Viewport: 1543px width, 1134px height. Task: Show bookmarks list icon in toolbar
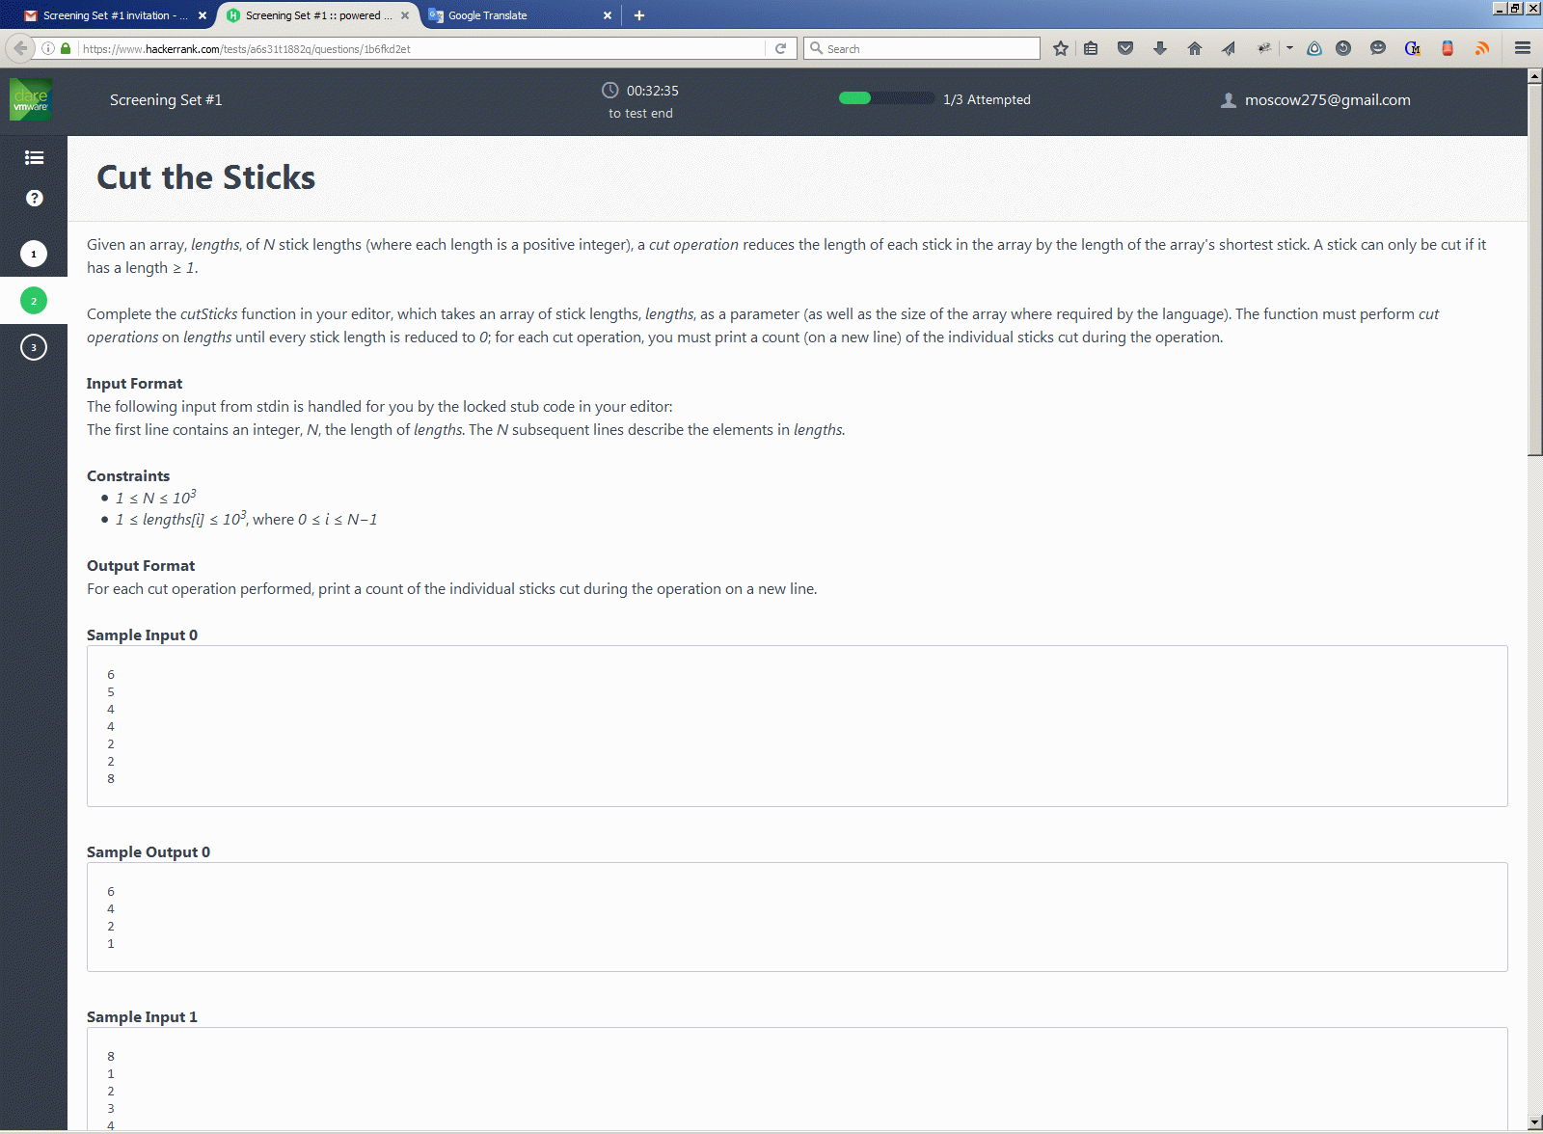click(1091, 48)
